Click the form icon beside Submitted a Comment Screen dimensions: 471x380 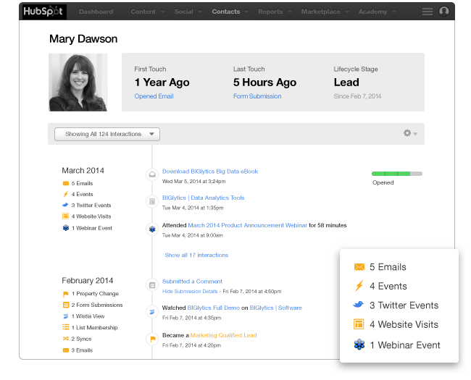[152, 284]
